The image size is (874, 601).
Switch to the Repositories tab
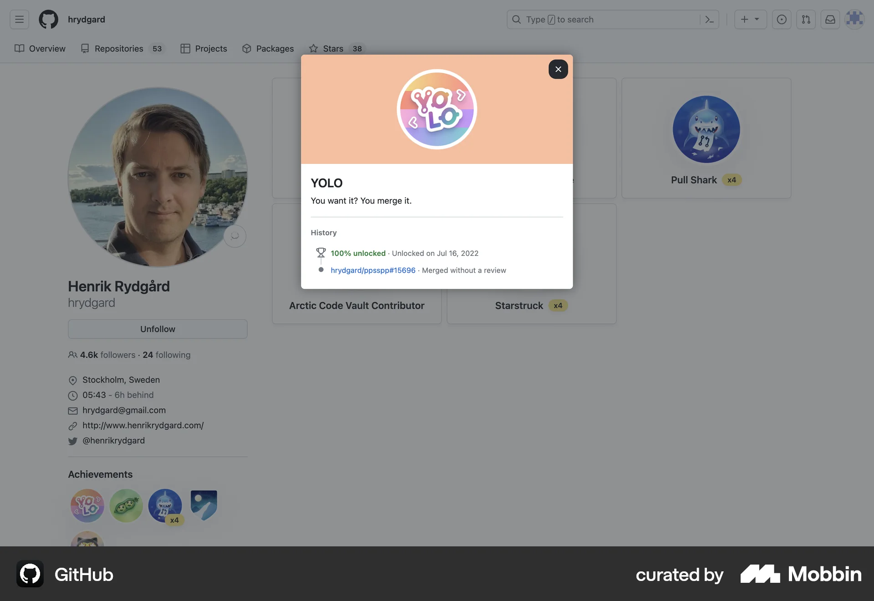click(x=118, y=48)
